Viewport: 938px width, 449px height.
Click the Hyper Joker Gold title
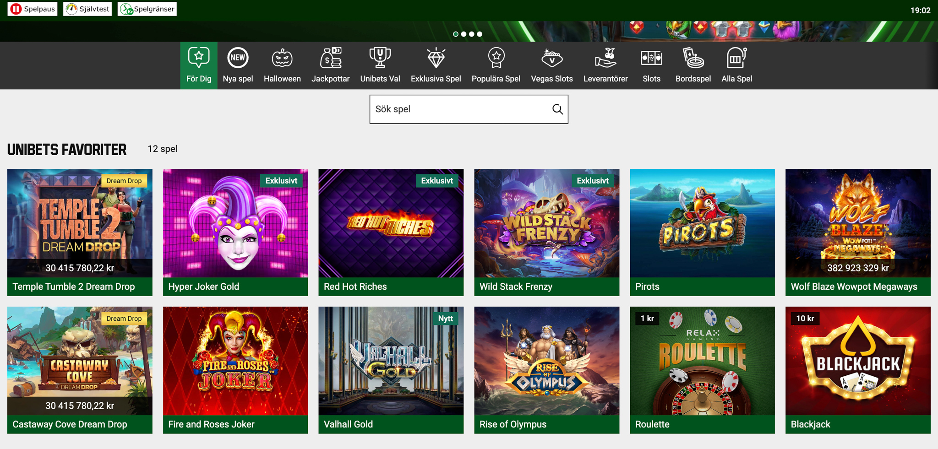click(x=204, y=287)
